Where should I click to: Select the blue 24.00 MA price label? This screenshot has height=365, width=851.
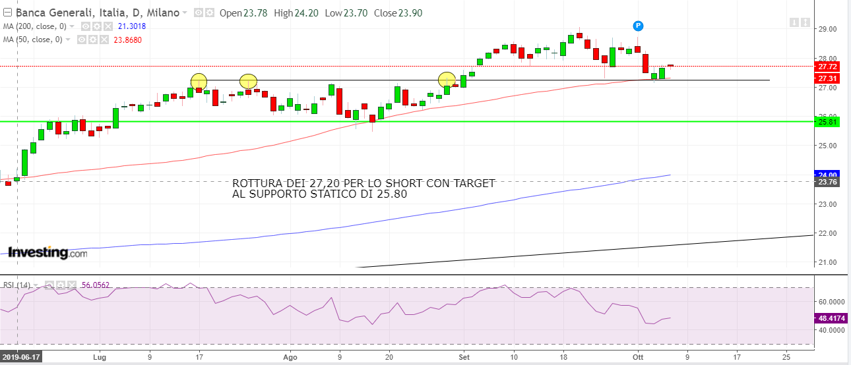pos(827,174)
